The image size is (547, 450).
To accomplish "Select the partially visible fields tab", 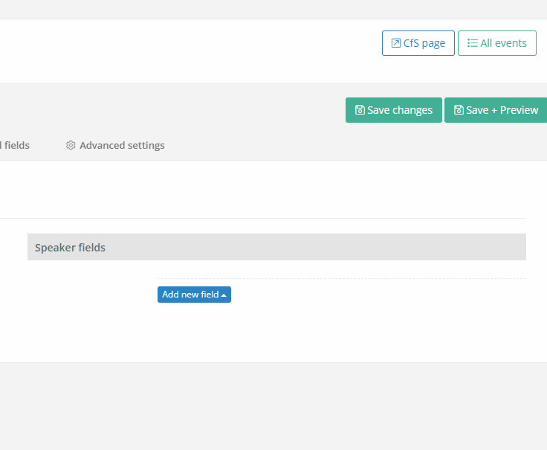I will 15,146.
